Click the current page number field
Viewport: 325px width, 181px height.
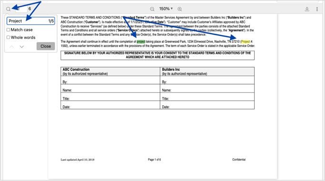[21, 9]
